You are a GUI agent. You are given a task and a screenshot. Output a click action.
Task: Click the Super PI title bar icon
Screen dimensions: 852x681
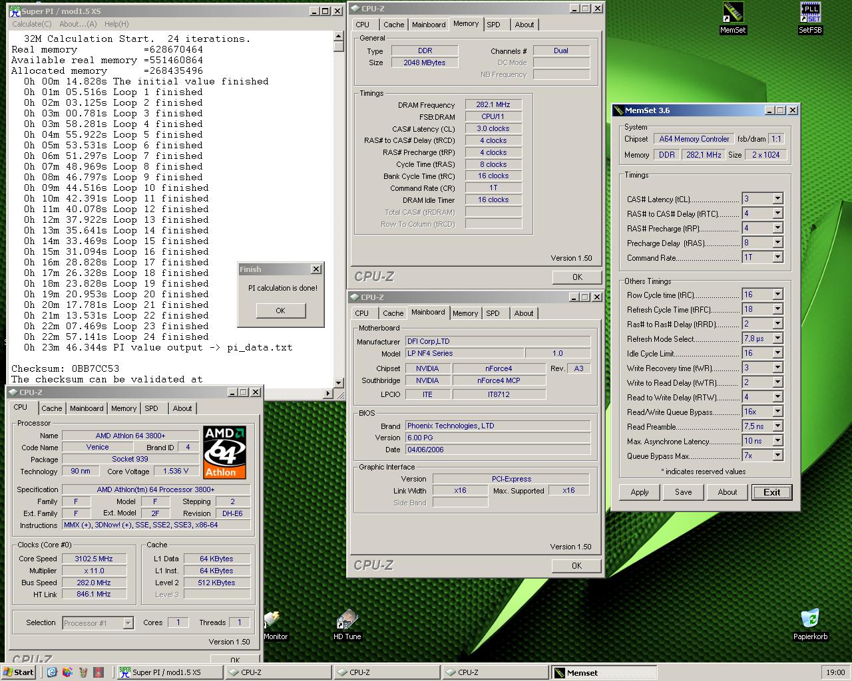point(15,11)
